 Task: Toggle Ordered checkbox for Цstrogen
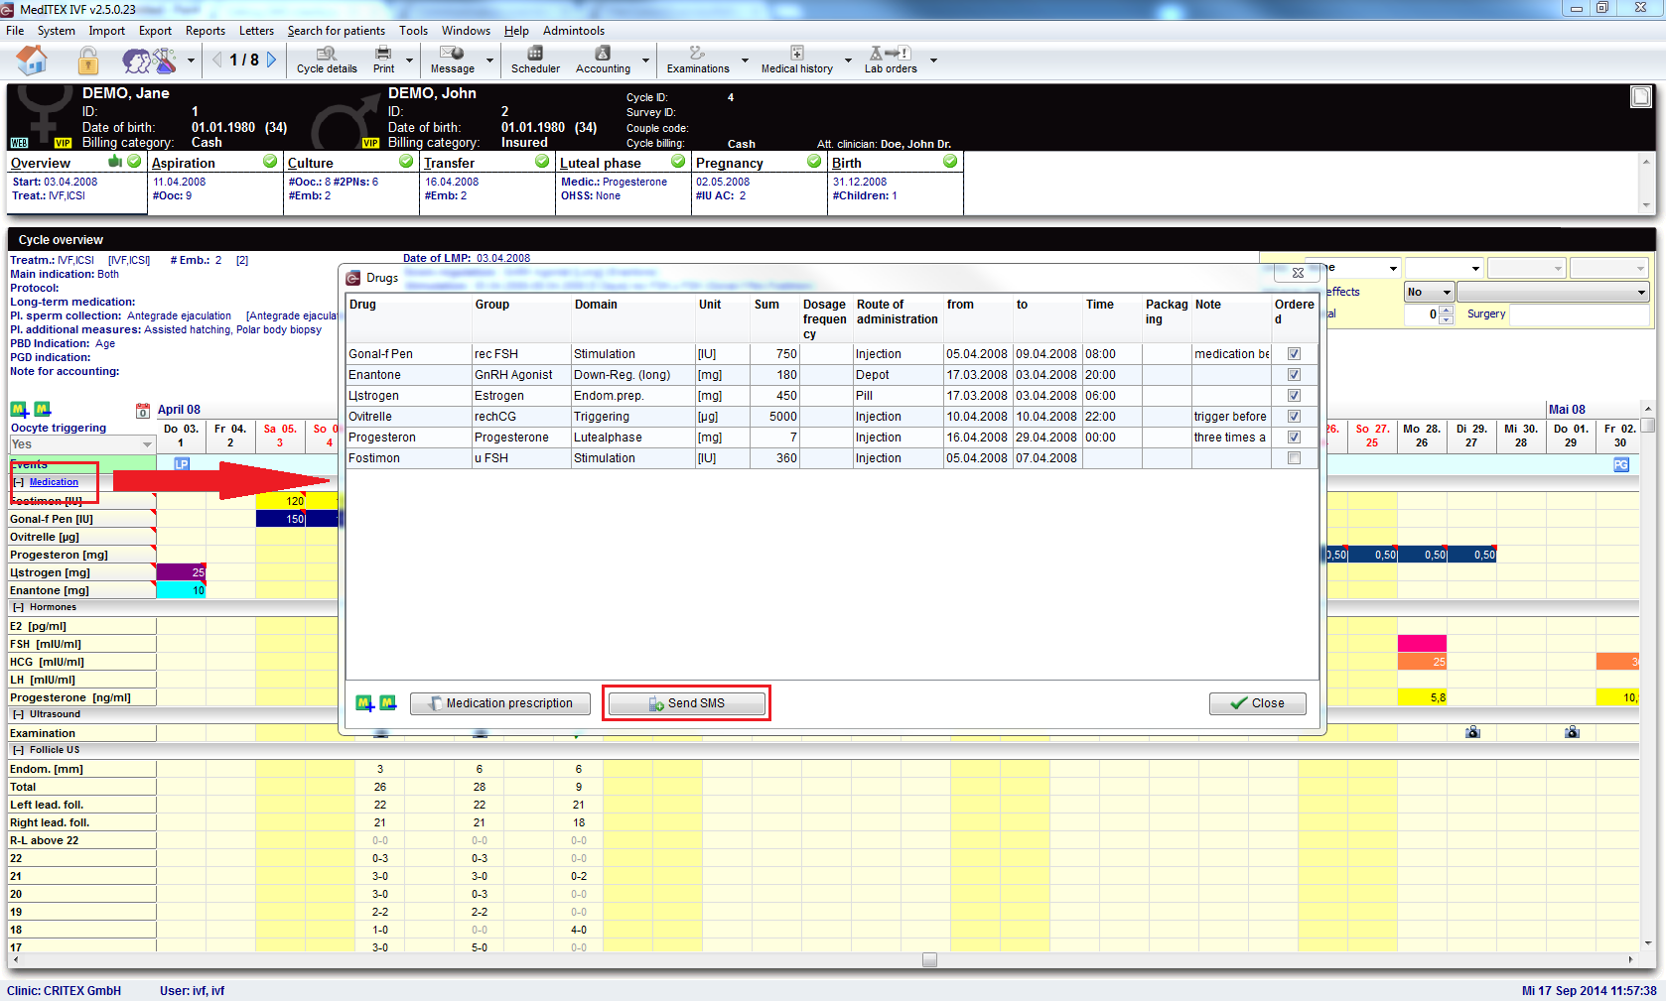tap(1294, 396)
